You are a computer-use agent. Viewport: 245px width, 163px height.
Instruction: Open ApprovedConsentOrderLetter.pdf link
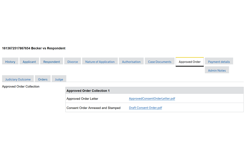coord(152,99)
